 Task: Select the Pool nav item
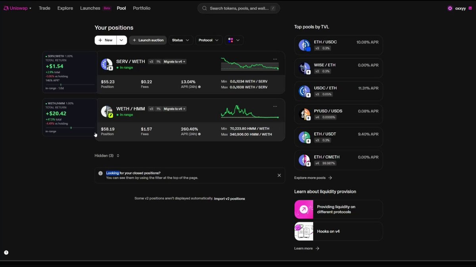point(121,8)
